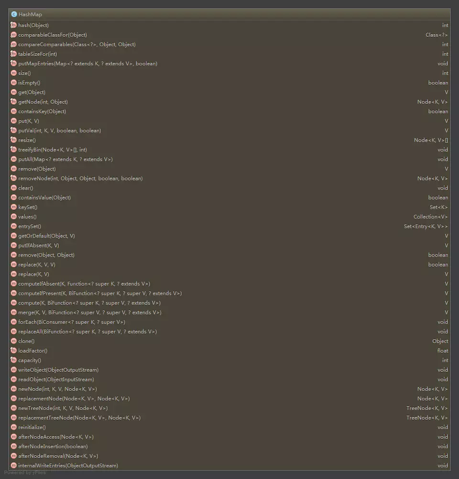Select the putVal(int, K, V, boolean, boolean) method
Screen dimensions: 459x479
60,131
